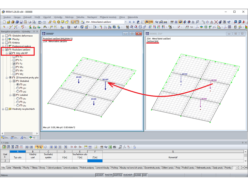Screen dimensions: 248x186
Task: Expand Plochy tree node
Action: (3, 39)
